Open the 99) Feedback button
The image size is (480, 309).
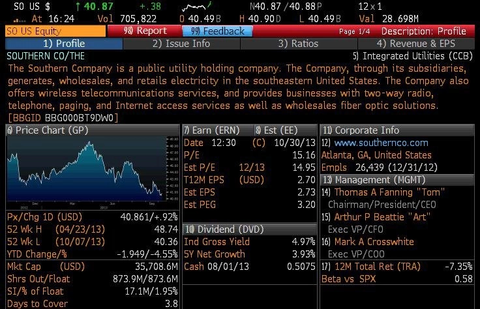click(217, 31)
